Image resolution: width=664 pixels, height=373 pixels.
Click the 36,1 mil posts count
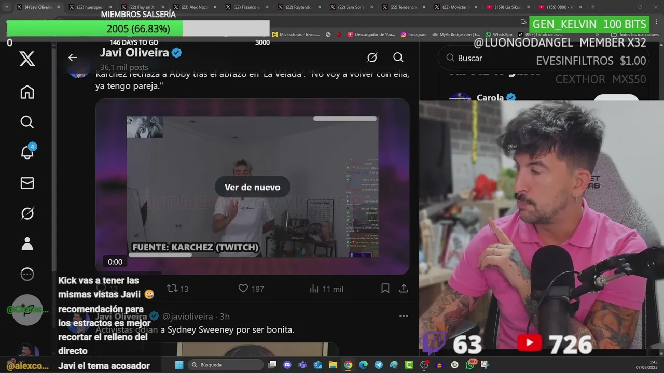[124, 67]
